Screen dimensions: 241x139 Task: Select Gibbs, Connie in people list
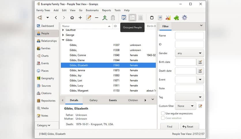pos(78,55)
